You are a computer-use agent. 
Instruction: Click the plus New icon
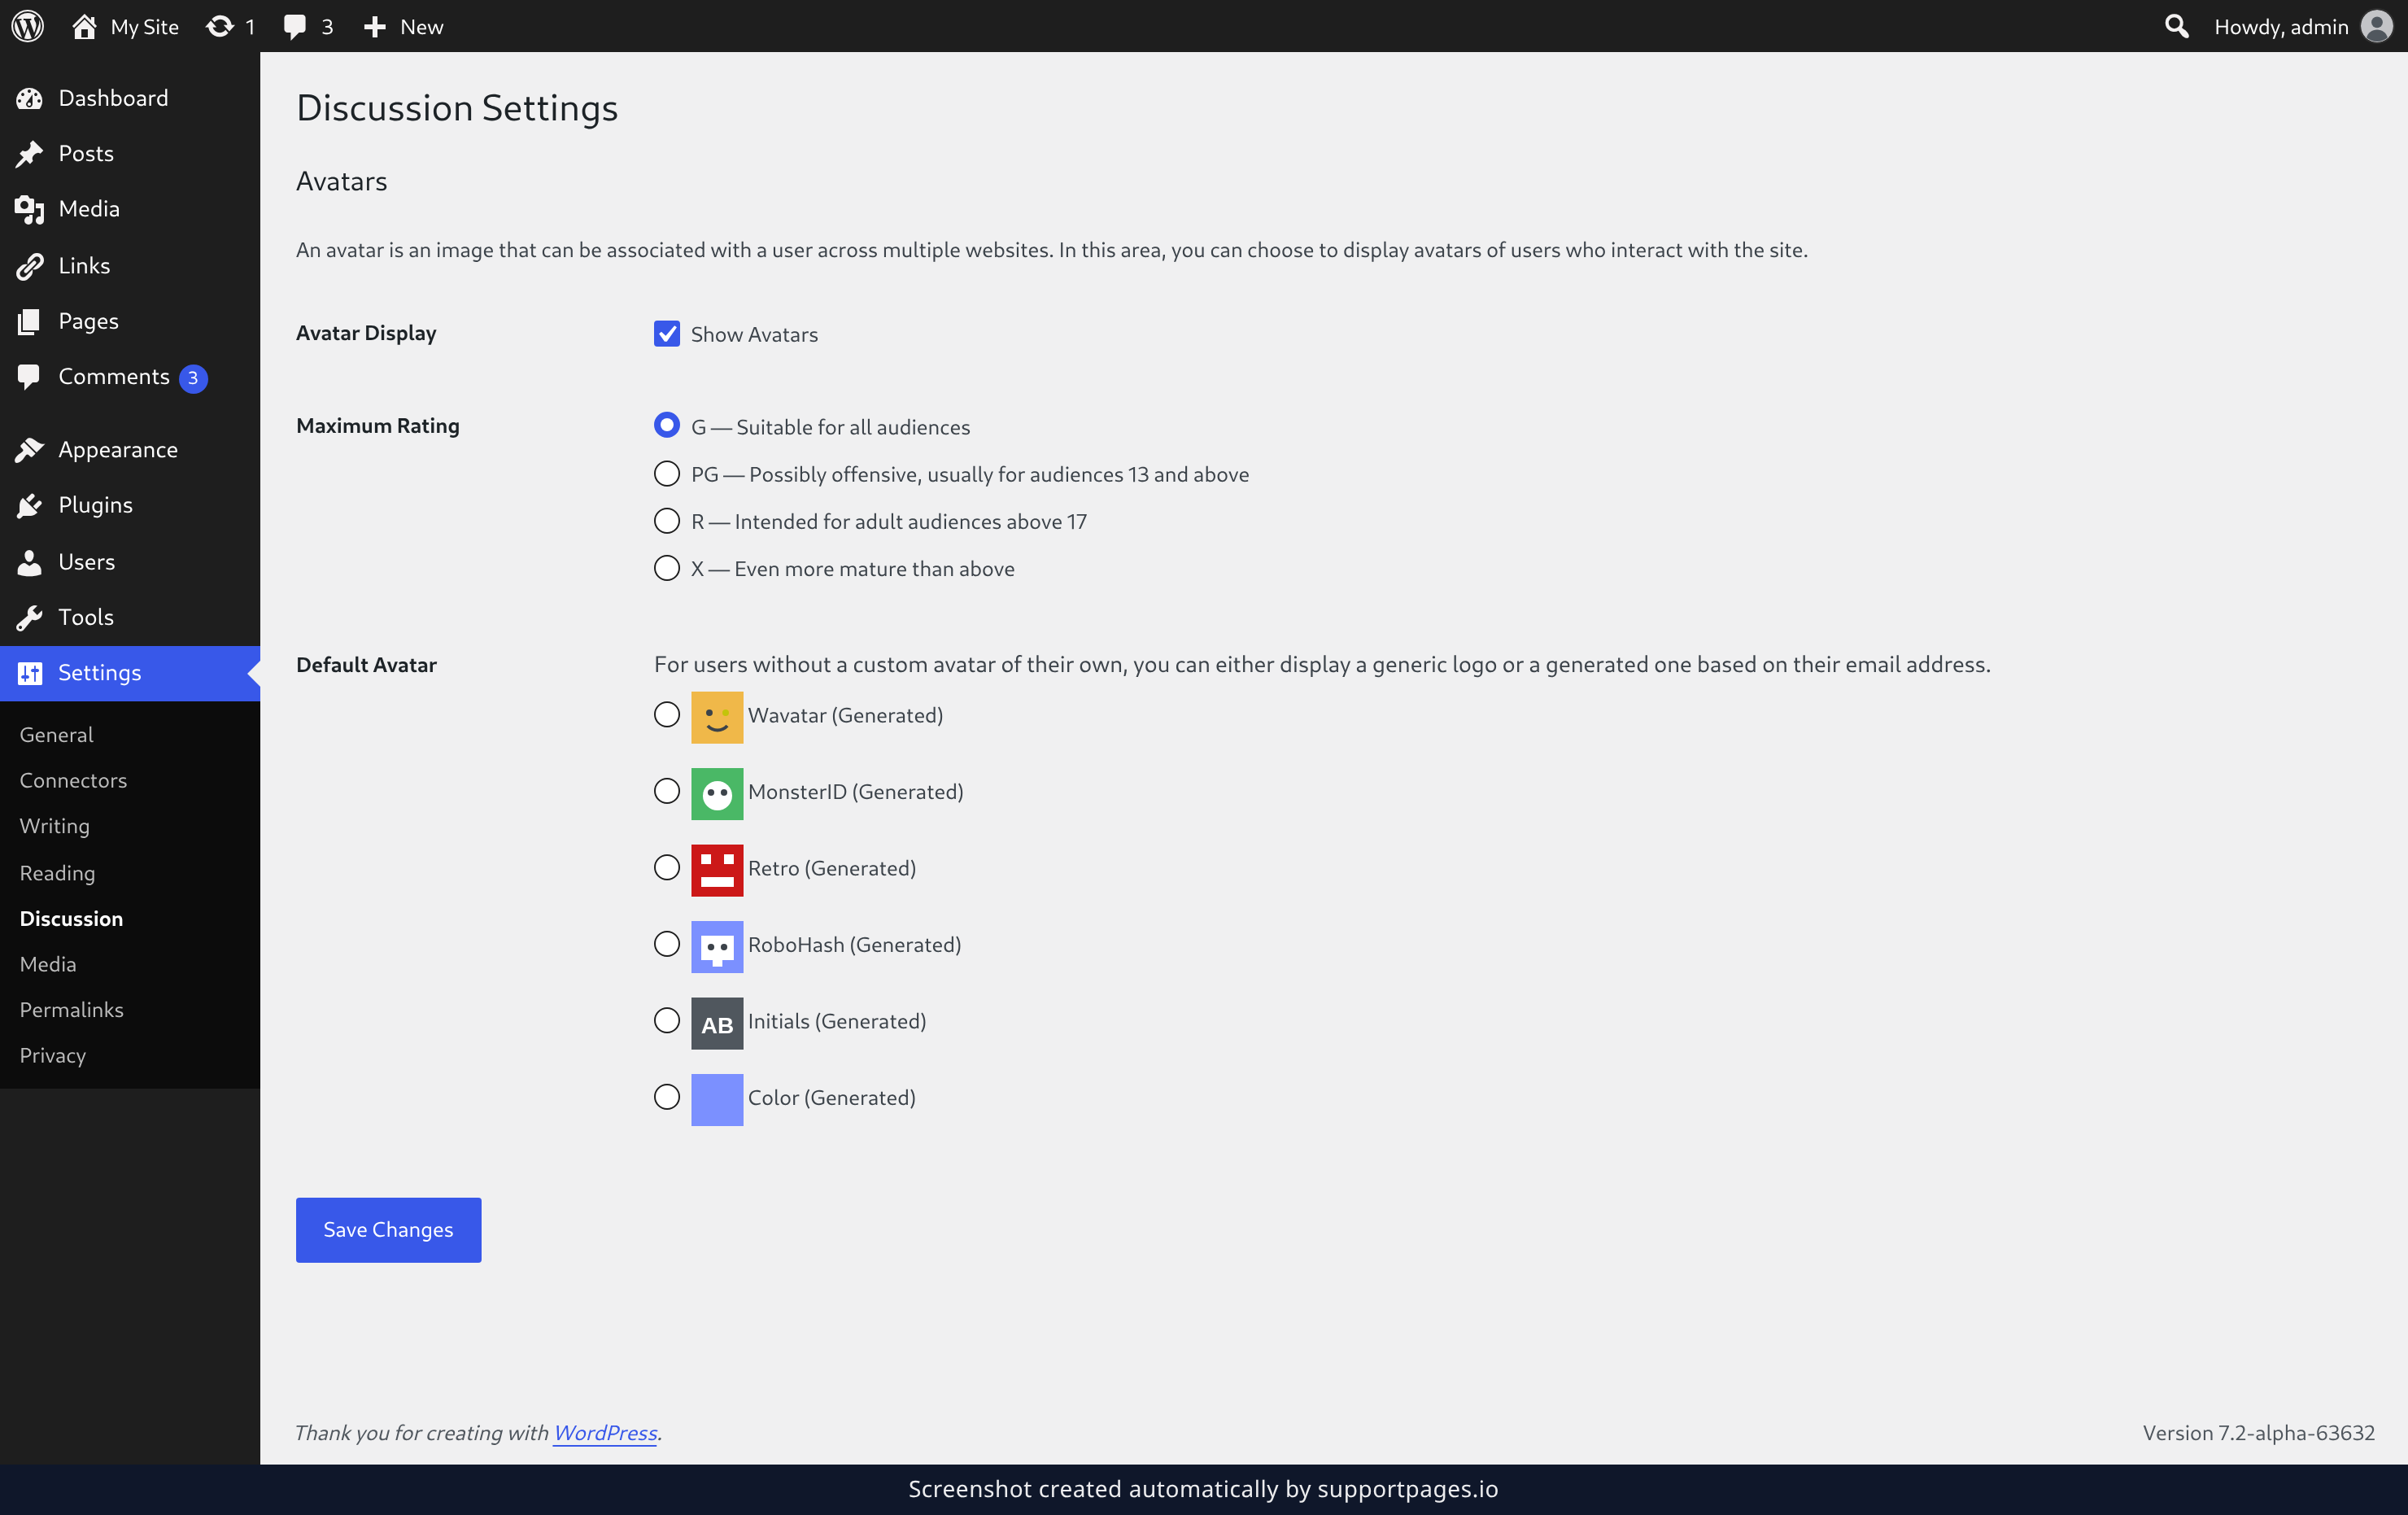[x=375, y=27]
